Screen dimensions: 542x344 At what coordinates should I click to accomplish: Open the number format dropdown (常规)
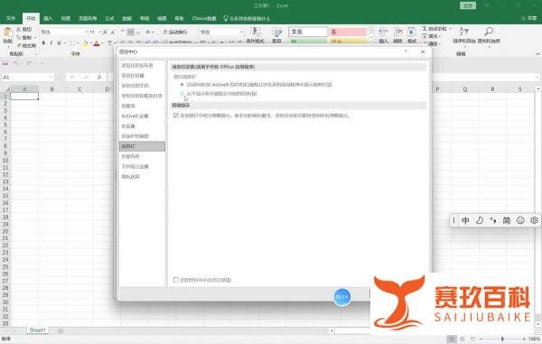click(x=241, y=33)
